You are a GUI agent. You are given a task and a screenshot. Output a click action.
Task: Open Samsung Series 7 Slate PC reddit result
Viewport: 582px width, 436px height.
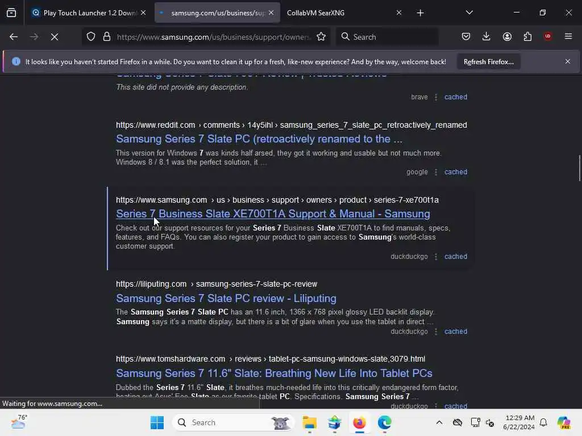[259, 139]
